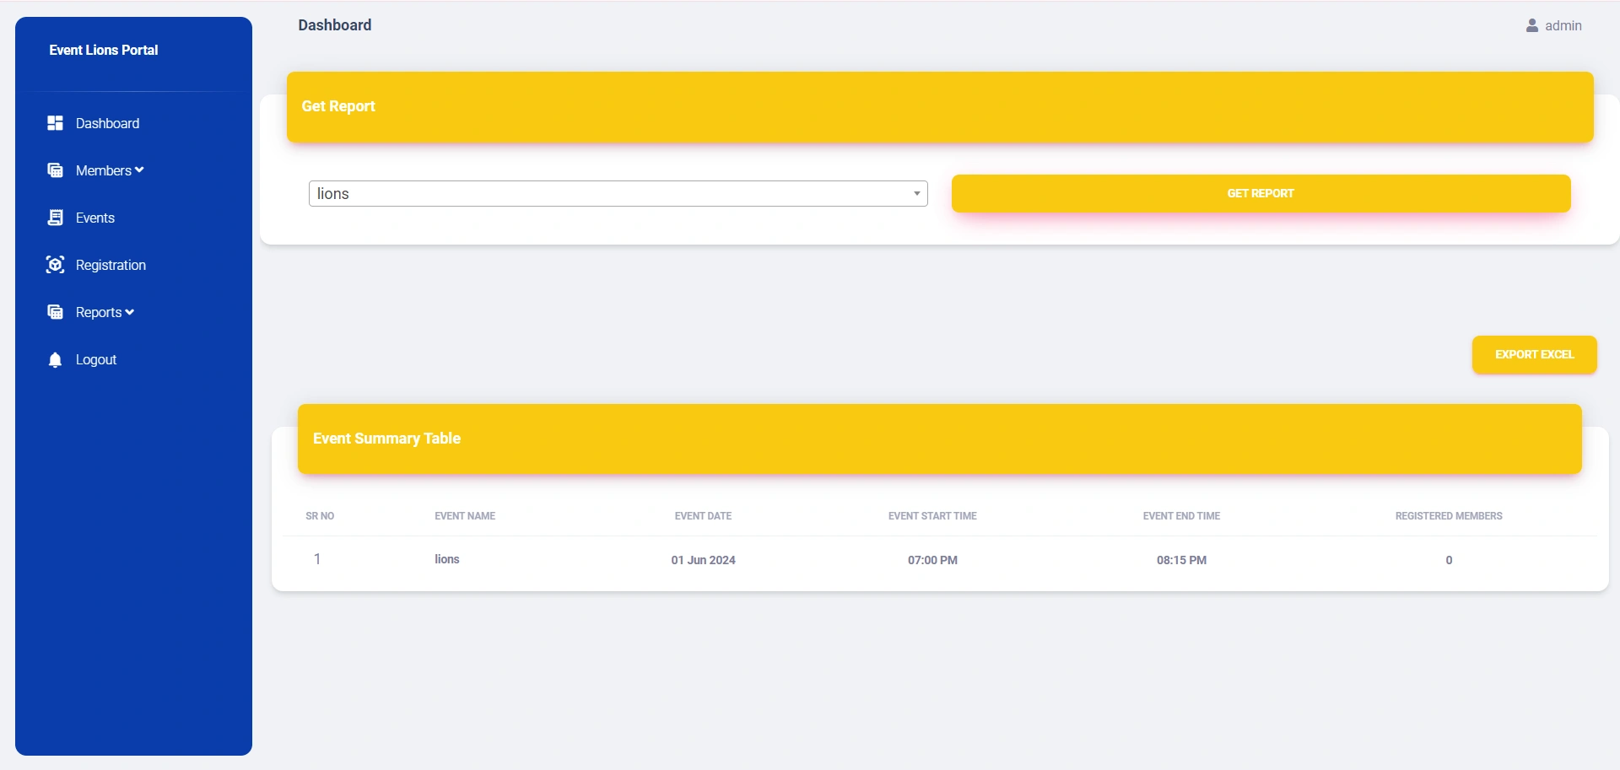Click the Reports icon in sidebar
Screen dimensions: 1620x770
pyautogui.click(x=55, y=312)
